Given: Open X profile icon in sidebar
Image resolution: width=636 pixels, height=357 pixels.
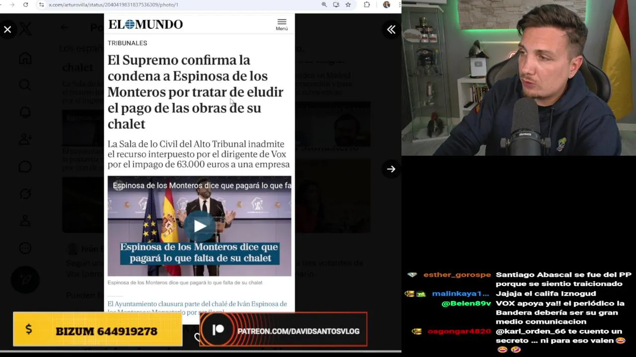Looking at the screenshot, I should 25,221.
